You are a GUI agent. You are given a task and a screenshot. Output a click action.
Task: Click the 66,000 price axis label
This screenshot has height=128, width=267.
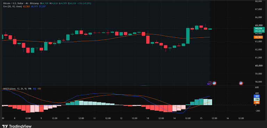pyautogui.click(x=259, y=17)
